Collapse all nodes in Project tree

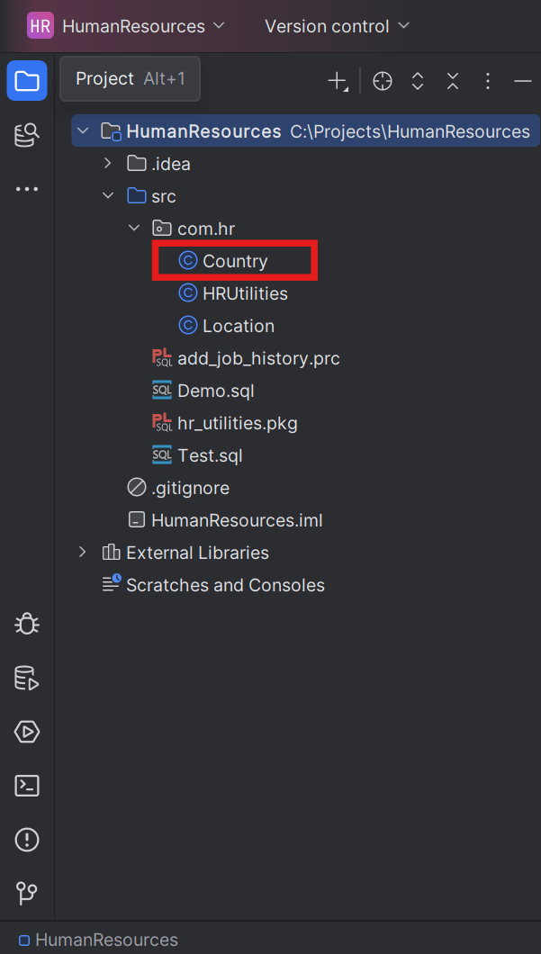point(452,80)
